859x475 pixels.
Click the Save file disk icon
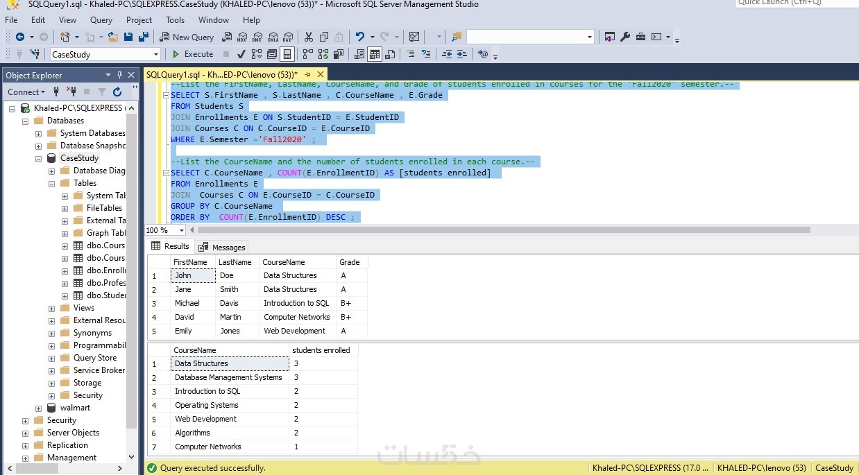(128, 37)
